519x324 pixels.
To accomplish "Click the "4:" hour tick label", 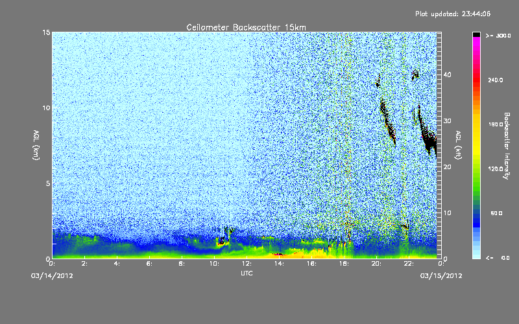I will point(117,264).
